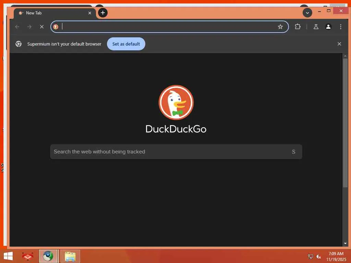The image size is (351, 263).
Task: Go back using the back arrow
Action: tap(17, 27)
